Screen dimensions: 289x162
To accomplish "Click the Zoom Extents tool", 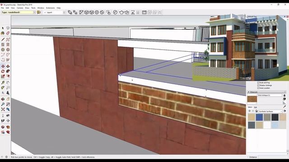I will [3, 109].
